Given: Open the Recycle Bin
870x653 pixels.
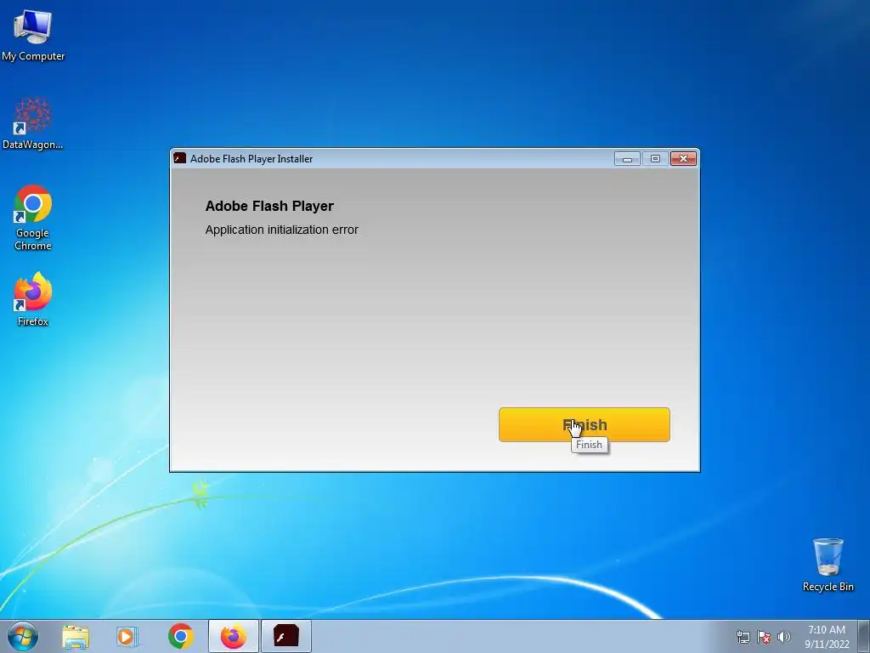Looking at the screenshot, I should (828, 565).
